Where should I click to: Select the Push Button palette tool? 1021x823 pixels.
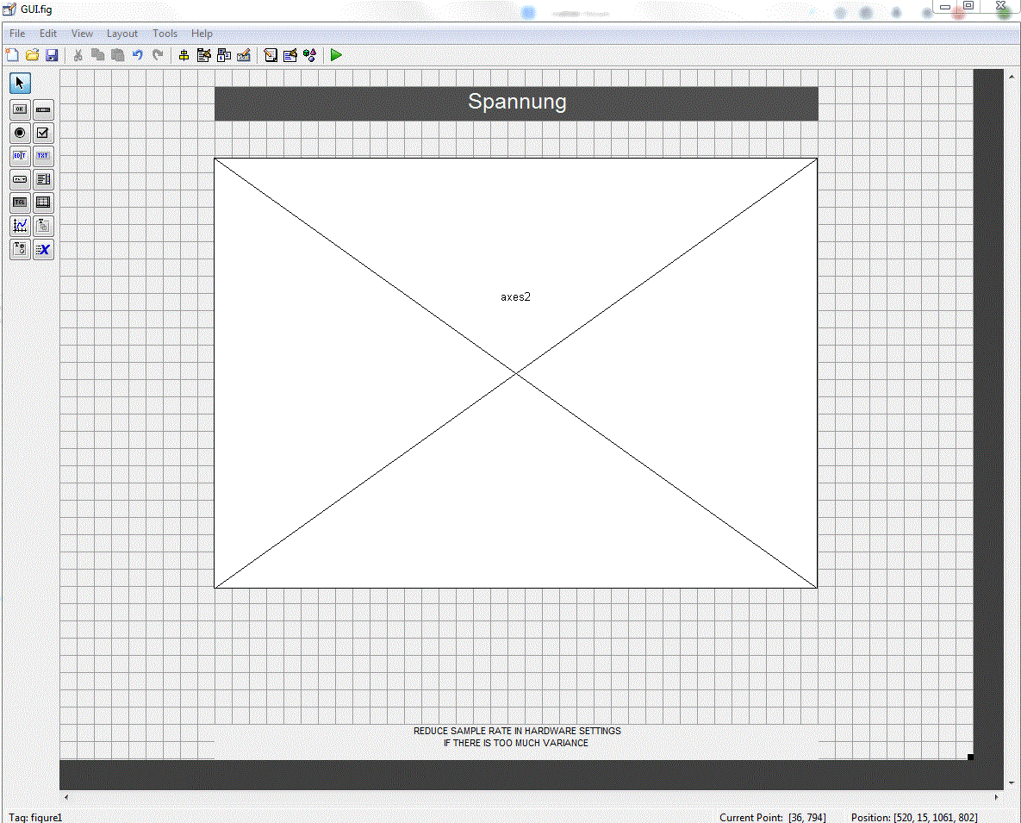pos(20,109)
